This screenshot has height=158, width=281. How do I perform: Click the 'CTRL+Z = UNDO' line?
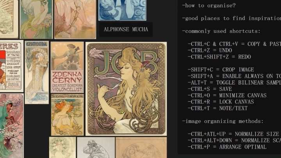(210, 50)
